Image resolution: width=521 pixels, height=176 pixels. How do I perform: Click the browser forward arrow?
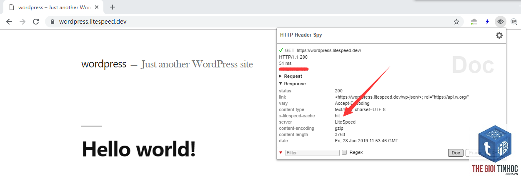tap(23, 22)
